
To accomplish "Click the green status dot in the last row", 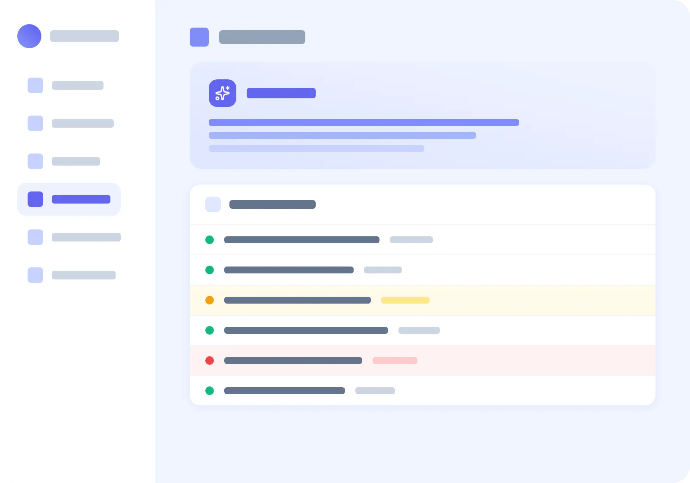I will point(210,391).
